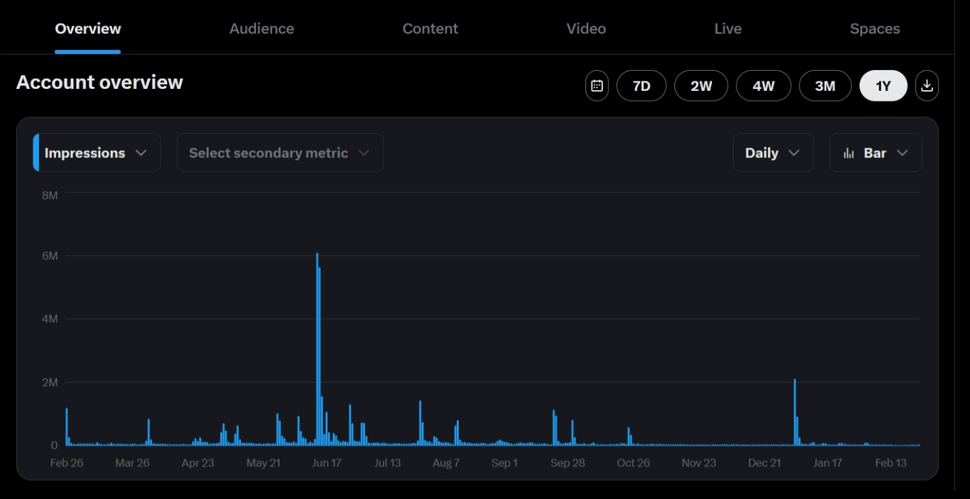Switch to the Overview tab
970x499 pixels.
pos(88,29)
